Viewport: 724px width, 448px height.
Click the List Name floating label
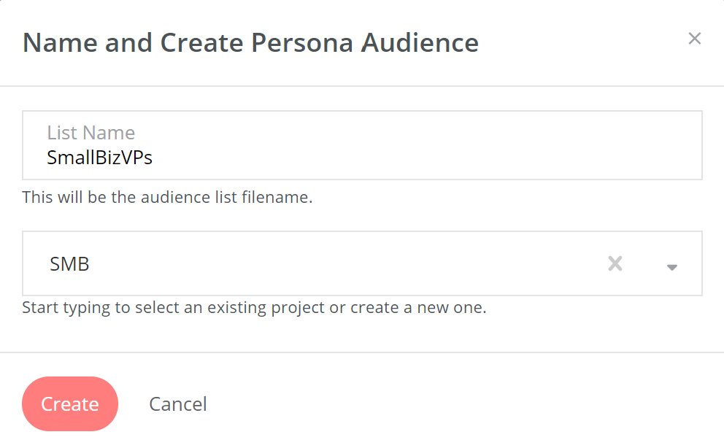pos(91,133)
